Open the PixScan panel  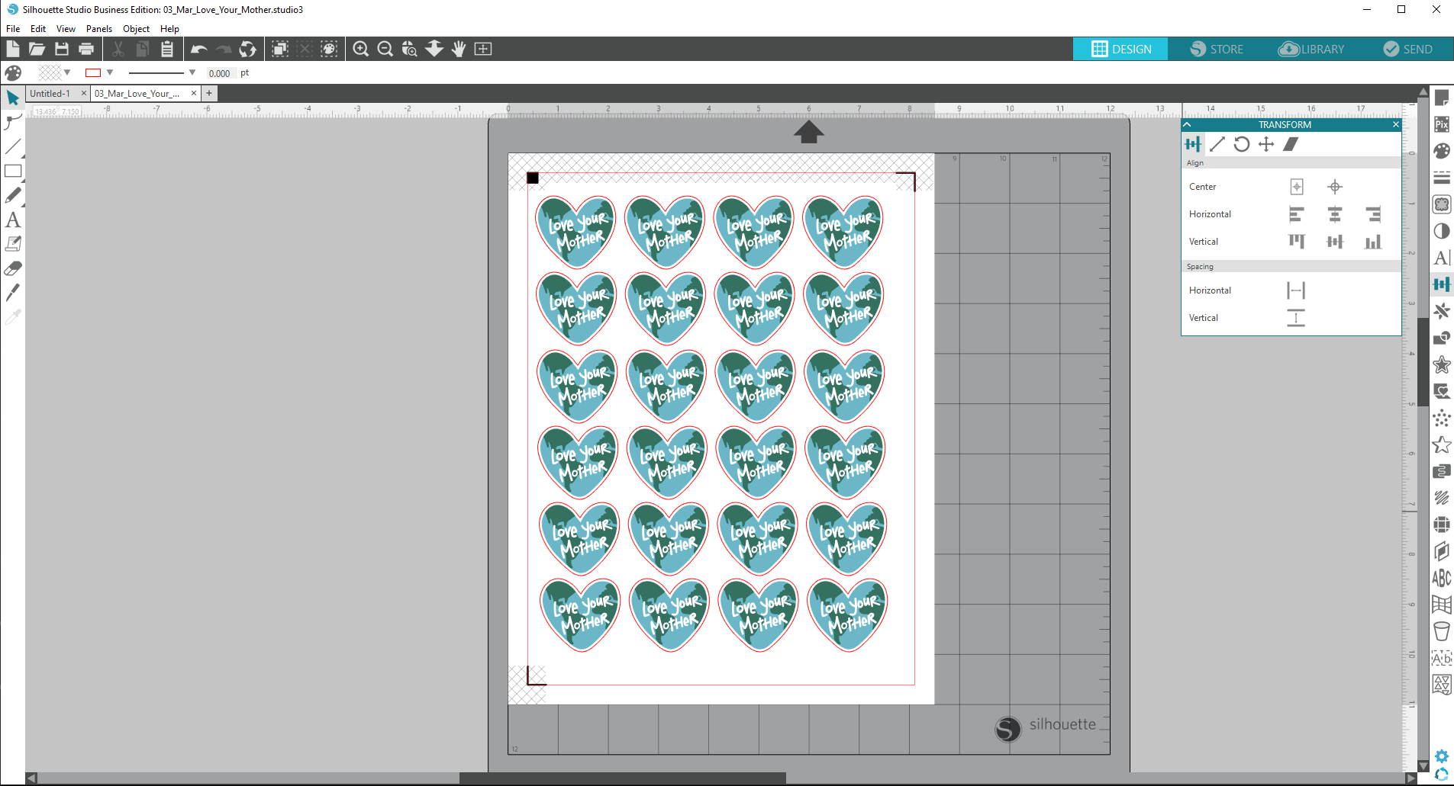(1442, 124)
